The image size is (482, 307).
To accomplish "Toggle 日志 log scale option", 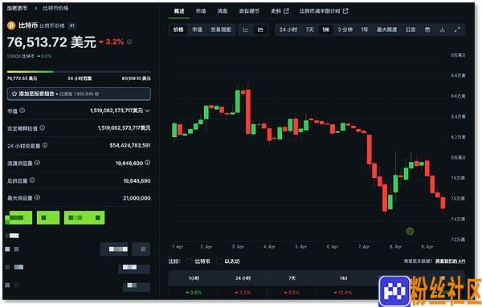I will click(x=411, y=30).
